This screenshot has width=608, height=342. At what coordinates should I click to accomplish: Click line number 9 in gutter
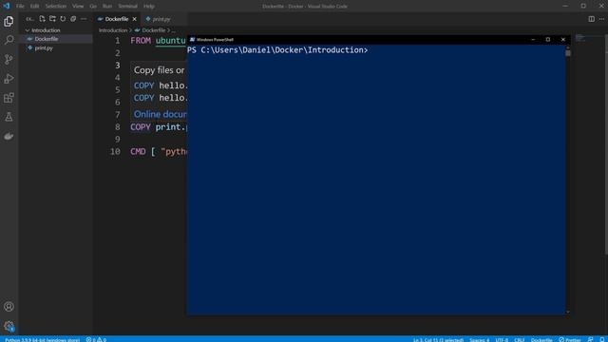118,140
